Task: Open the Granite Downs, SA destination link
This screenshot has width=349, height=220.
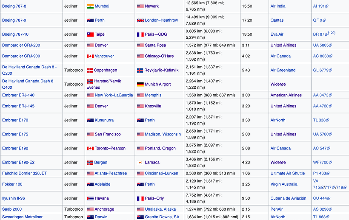Action: click(x=162, y=217)
